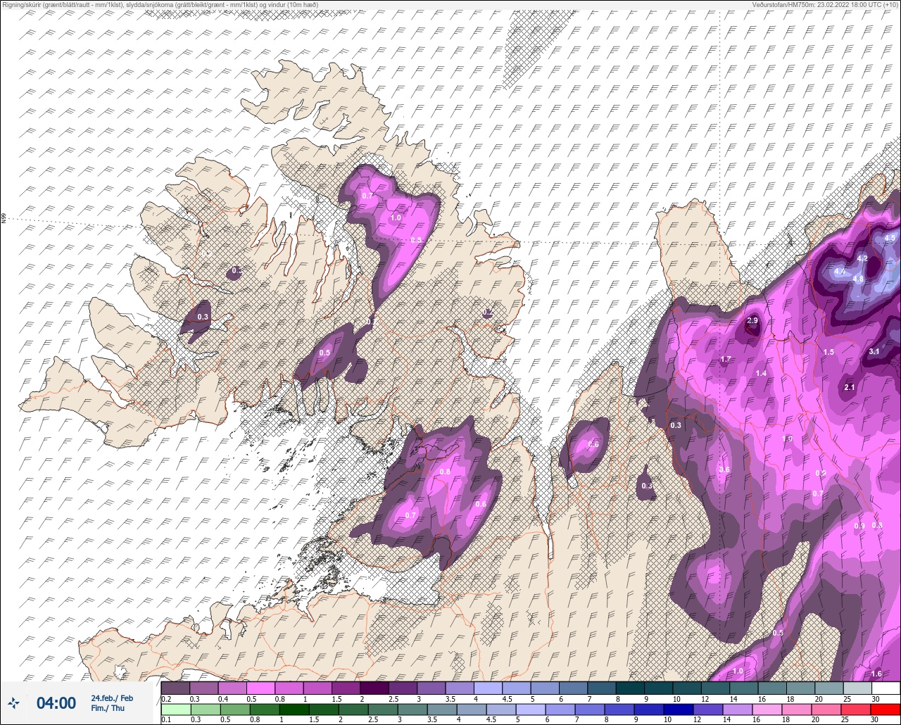
Task: Select the bright red rain swatch for 30 mm
Action: [886, 710]
